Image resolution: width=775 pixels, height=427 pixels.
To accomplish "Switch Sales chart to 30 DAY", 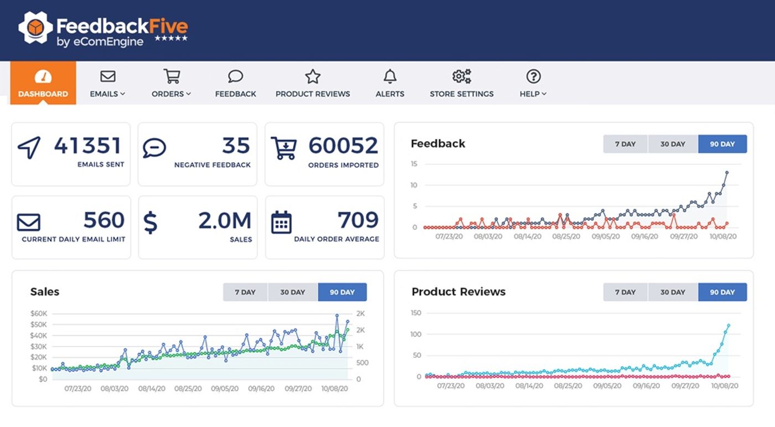I will (x=292, y=292).
